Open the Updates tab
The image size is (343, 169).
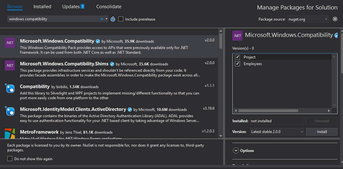coord(71,7)
